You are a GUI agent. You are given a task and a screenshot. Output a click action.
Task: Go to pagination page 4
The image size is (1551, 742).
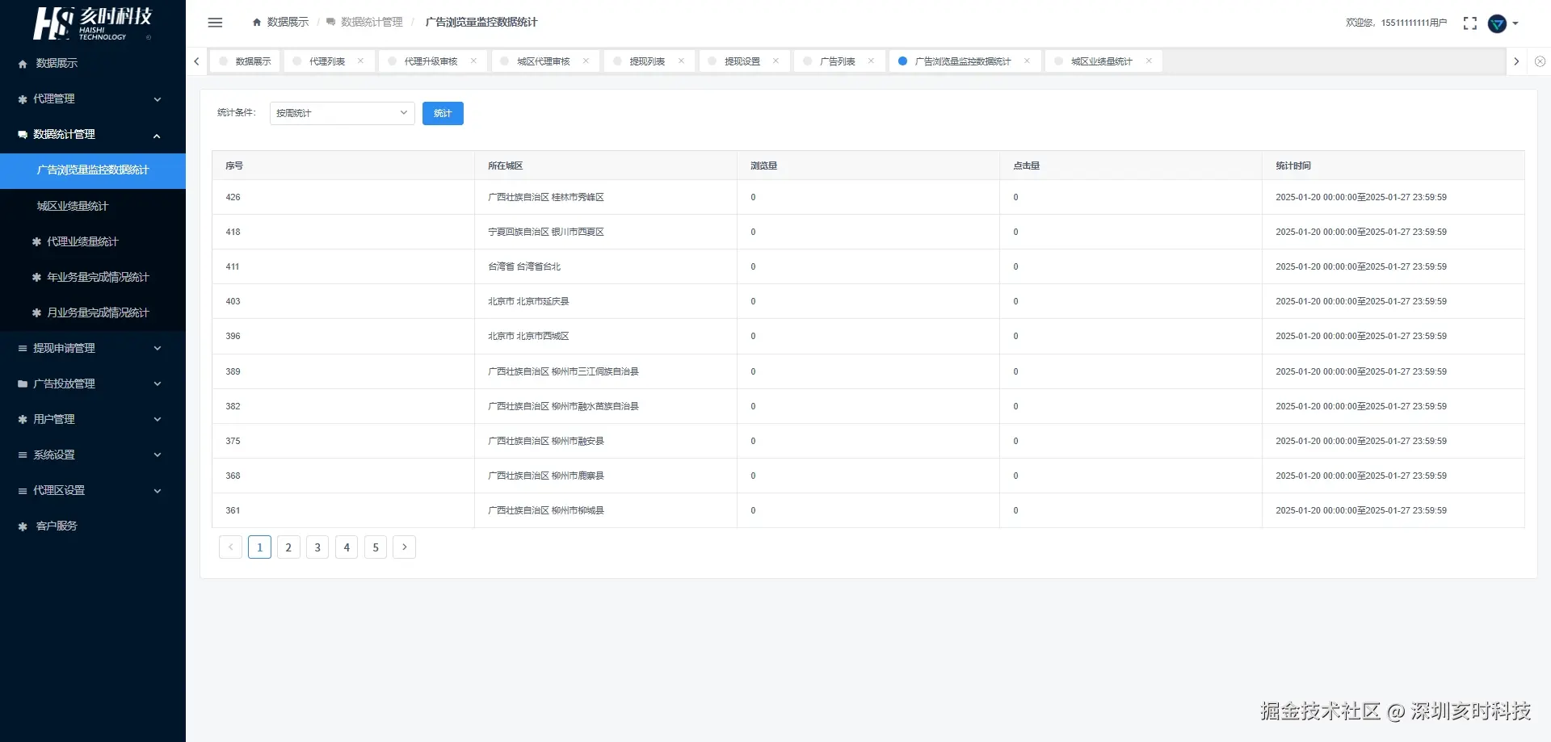(x=347, y=547)
